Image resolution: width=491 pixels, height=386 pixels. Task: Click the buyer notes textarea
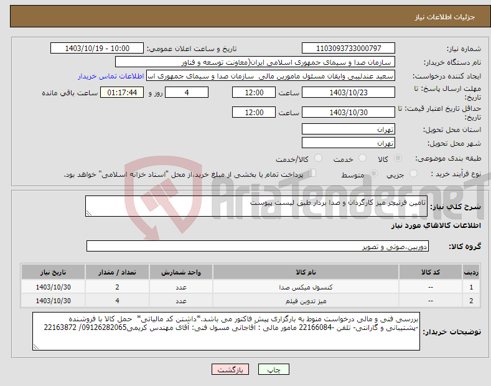point(226,331)
